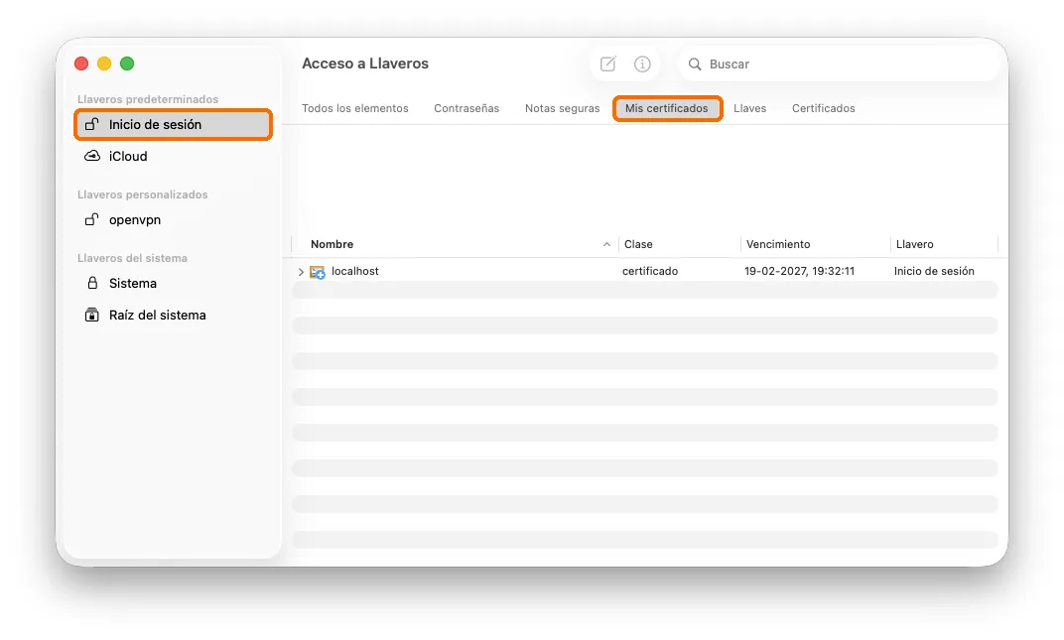Click the locked padlock icon beside Sistema

[x=92, y=283]
